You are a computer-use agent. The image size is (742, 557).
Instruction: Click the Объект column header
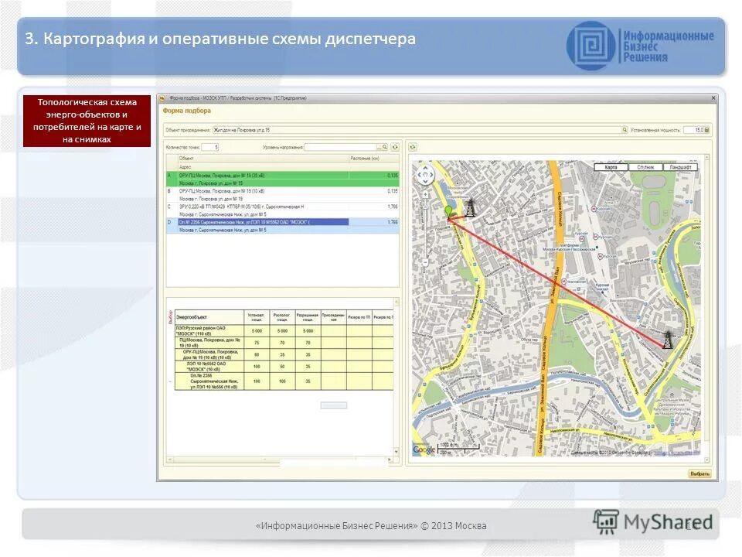point(263,158)
